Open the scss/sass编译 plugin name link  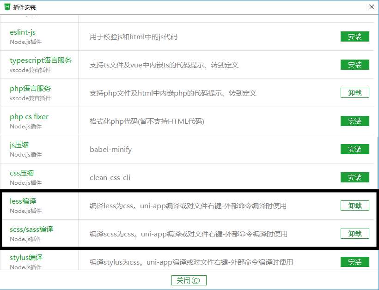[x=31, y=230]
